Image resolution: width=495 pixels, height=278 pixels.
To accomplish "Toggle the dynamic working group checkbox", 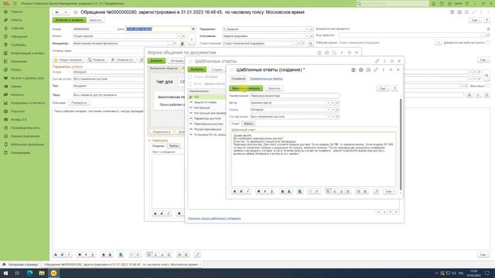I will coord(488,42).
